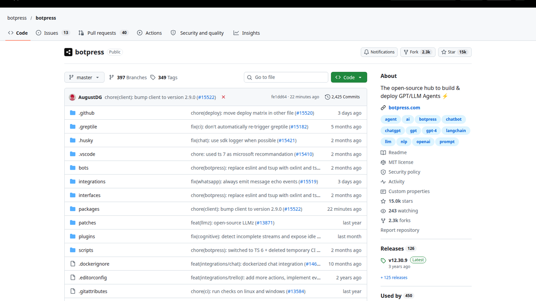Fork the botpress repository
The image size is (536, 301).
[418, 52]
